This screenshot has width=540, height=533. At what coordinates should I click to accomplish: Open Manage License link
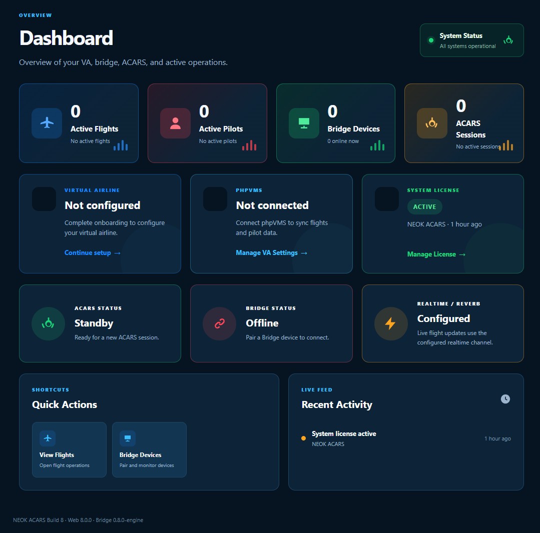(436, 254)
